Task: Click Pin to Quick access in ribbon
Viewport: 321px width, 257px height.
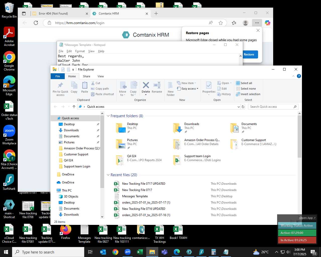Action: [60, 89]
